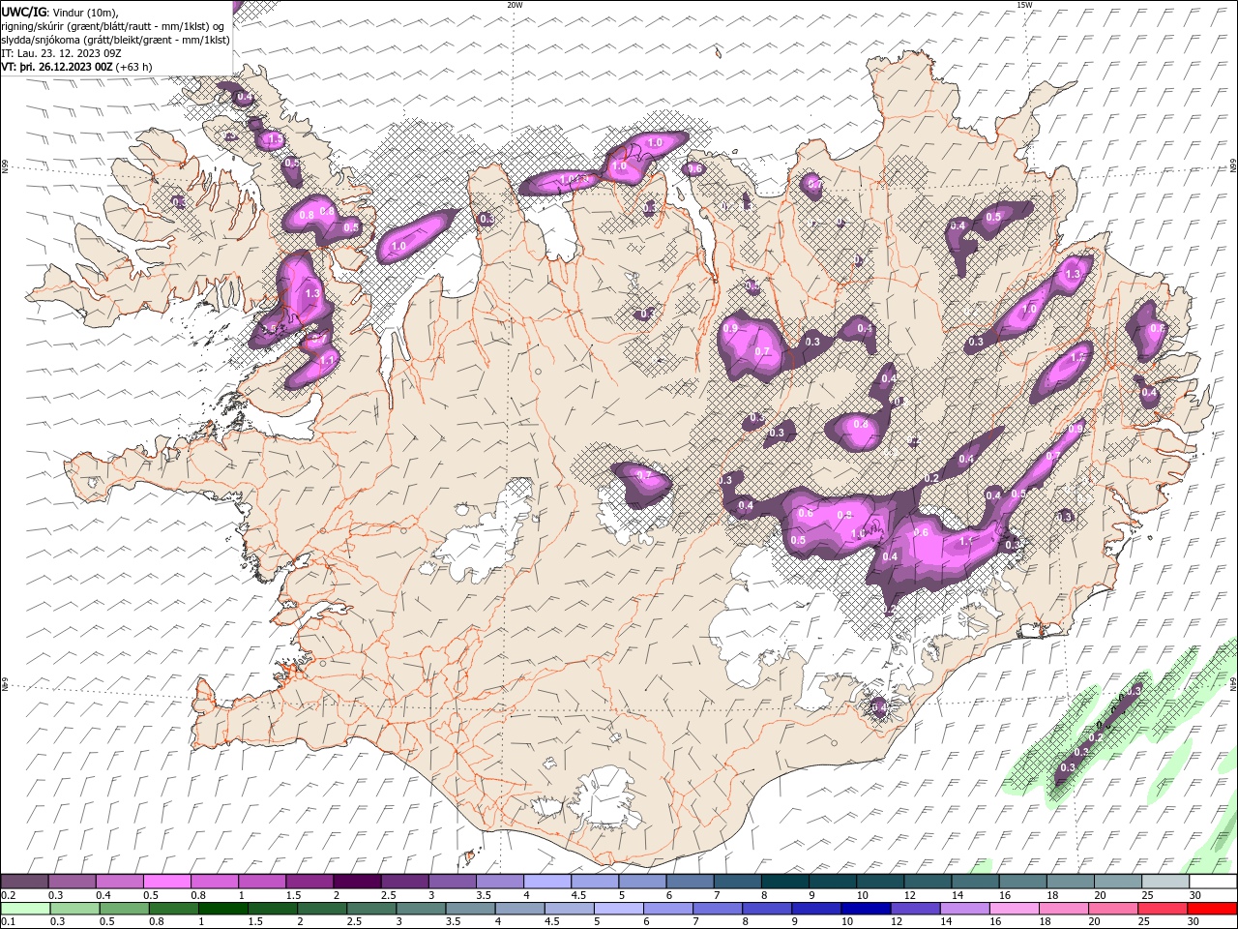Click upper legend swatch between 1 and 1.5
The height and width of the screenshot is (929, 1238).
(x=262, y=882)
